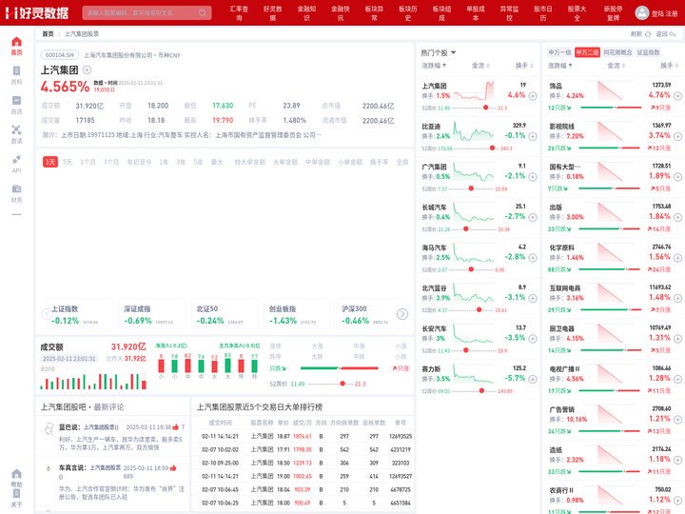Image resolution: width=685 pixels, height=514 pixels.
Task: Click the plus icon on the 出版 sector row
Action: click(677, 217)
